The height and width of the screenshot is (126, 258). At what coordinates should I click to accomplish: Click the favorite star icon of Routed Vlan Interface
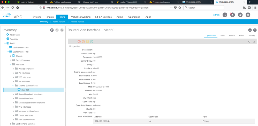click(250, 30)
